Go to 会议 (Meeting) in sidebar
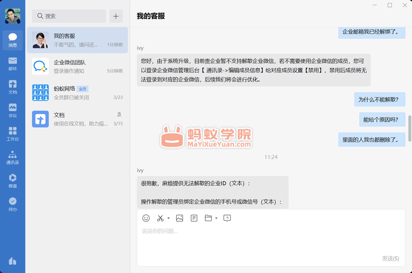412x273 pixels. (12, 110)
